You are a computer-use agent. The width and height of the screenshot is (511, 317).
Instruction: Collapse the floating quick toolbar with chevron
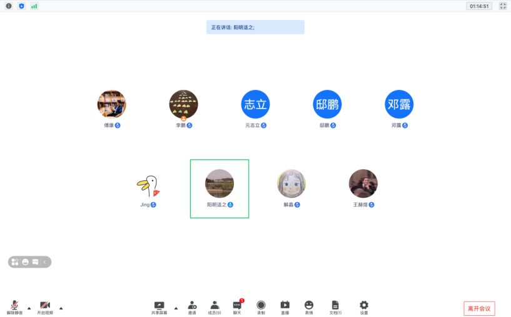45,262
